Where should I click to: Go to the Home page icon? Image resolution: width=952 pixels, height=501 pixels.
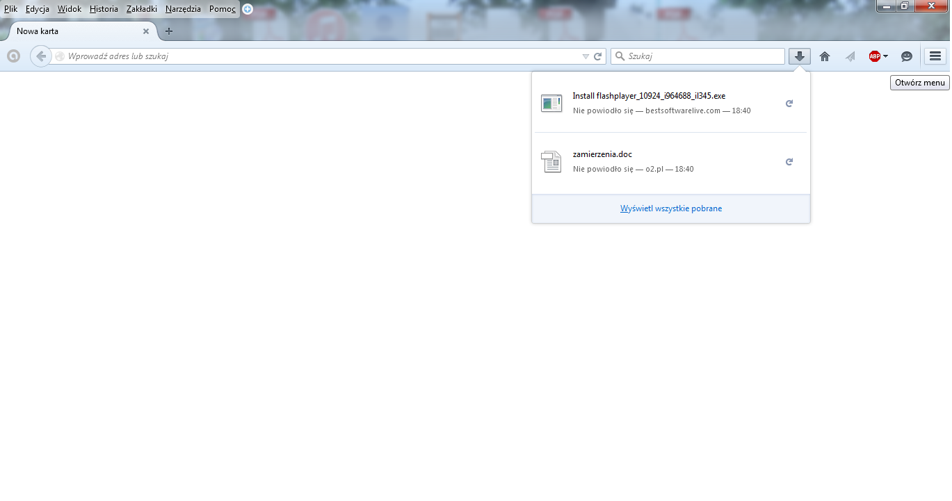click(x=825, y=56)
